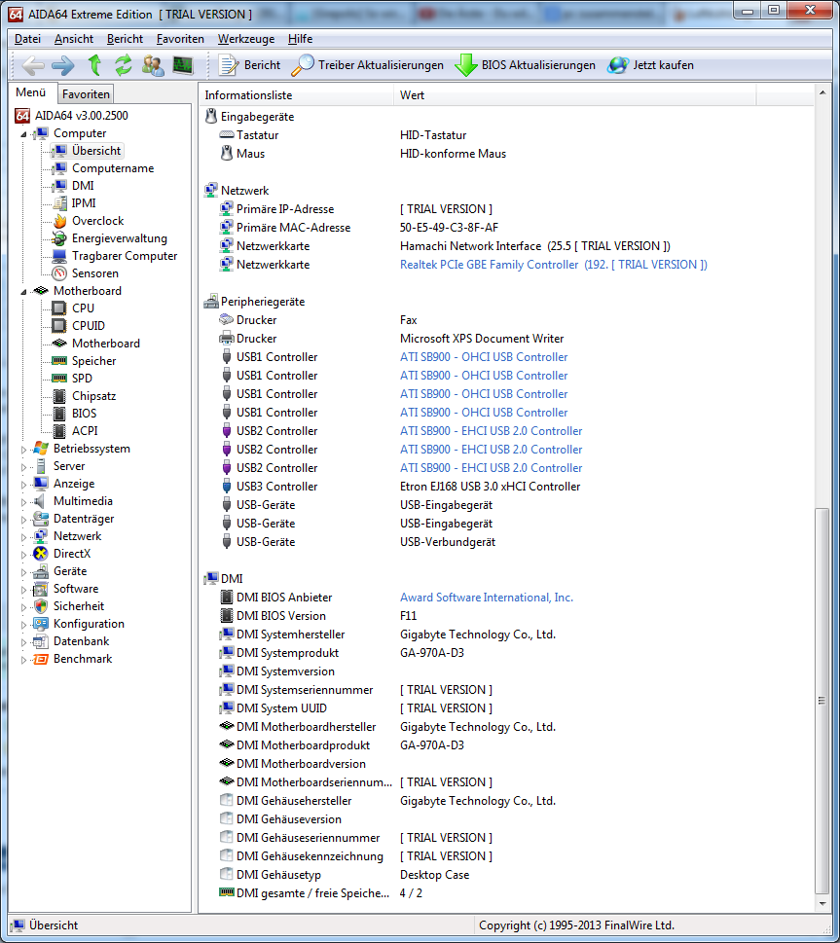Expand the DirectX node
The height and width of the screenshot is (943, 840).
(23, 555)
